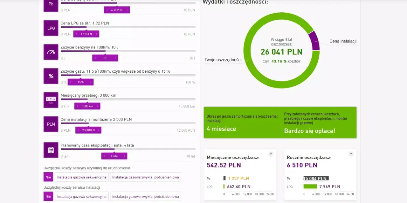
Task: Click the 43.16 % cost percentage
Action: 279,61
